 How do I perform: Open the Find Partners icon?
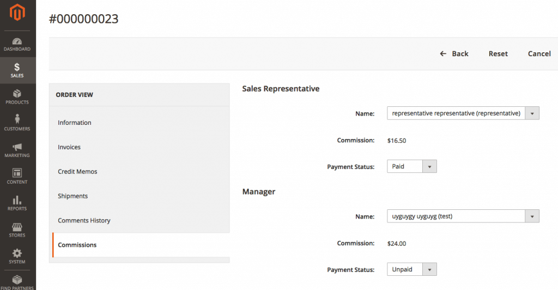[x=17, y=280]
